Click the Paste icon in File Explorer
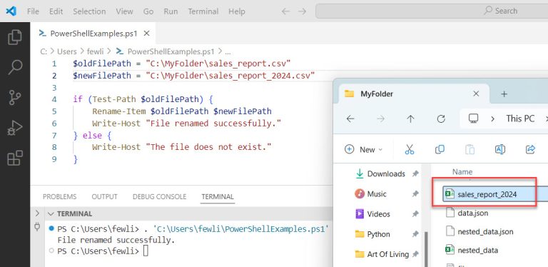 (470, 150)
